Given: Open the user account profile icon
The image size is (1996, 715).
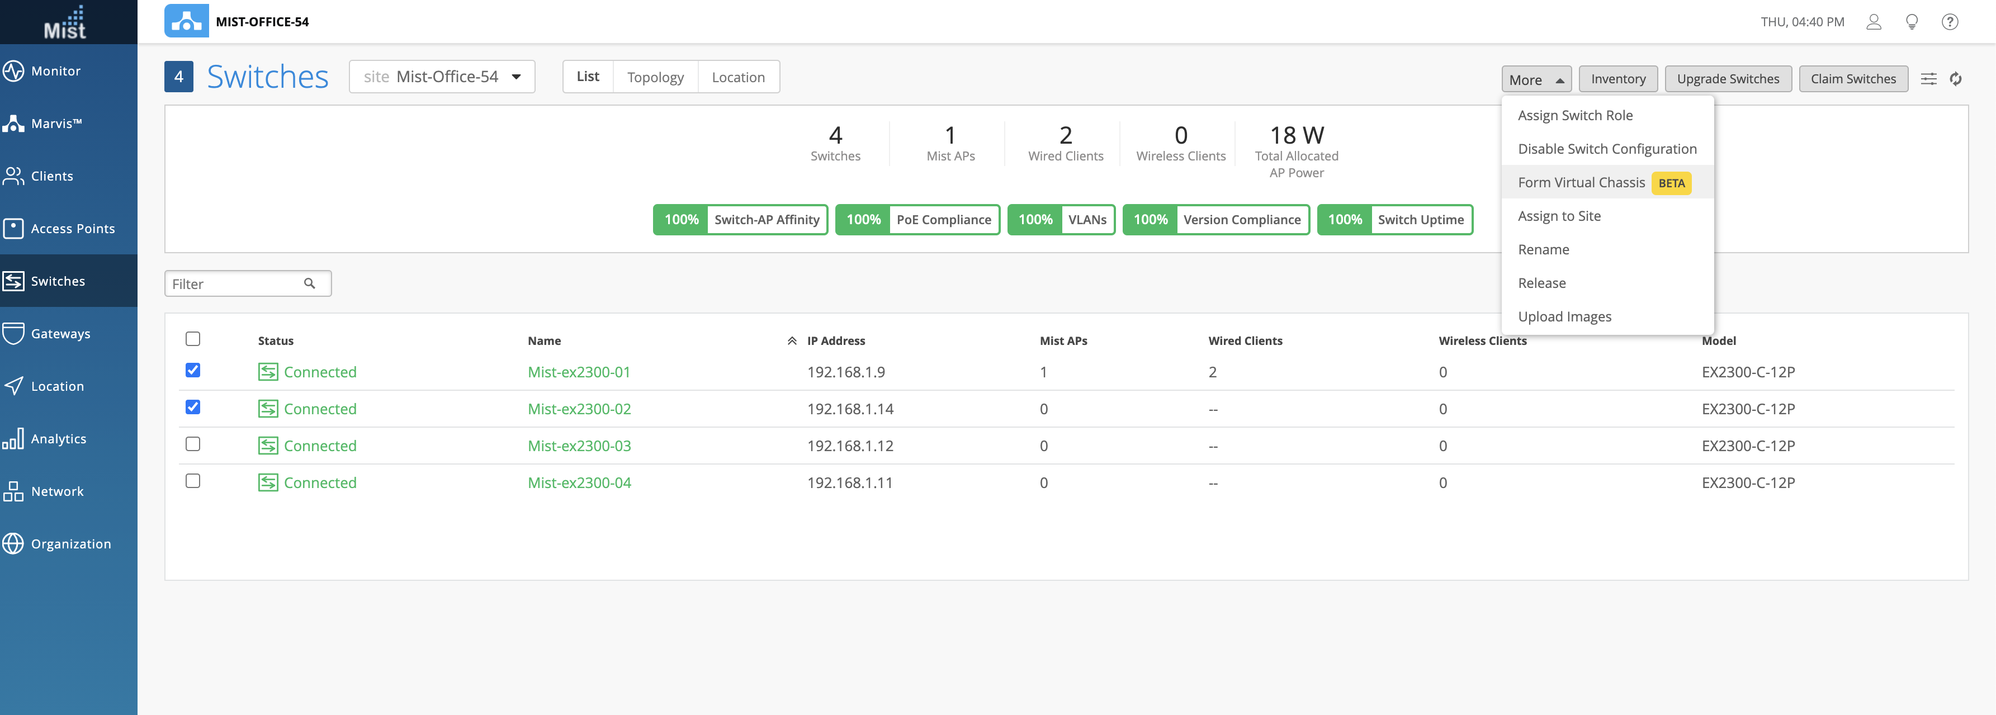Looking at the screenshot, I should pos(1874,22).
